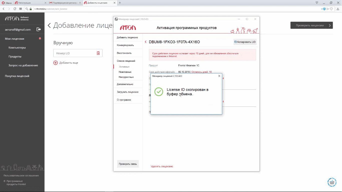The image size is (342, 192).
Task: Click the license ID text DBUM8-1FKO3-1F0TA-4X16O
Action: 174,42
